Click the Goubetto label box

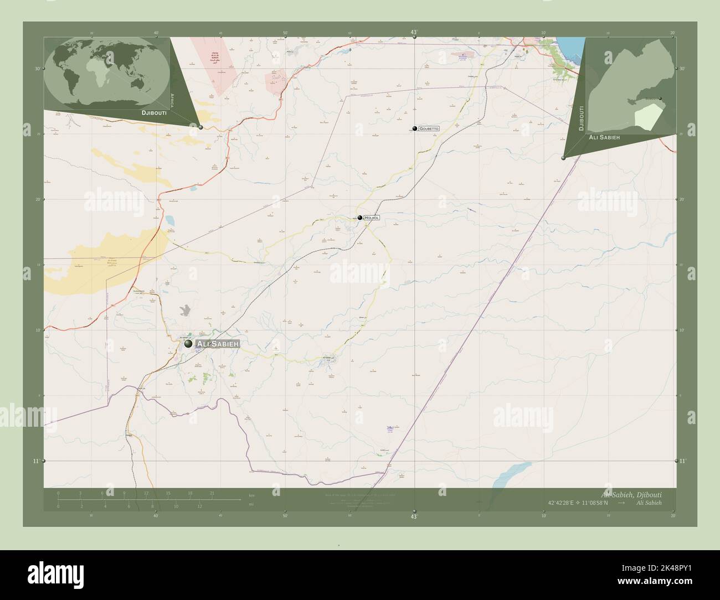coord(429,128)
